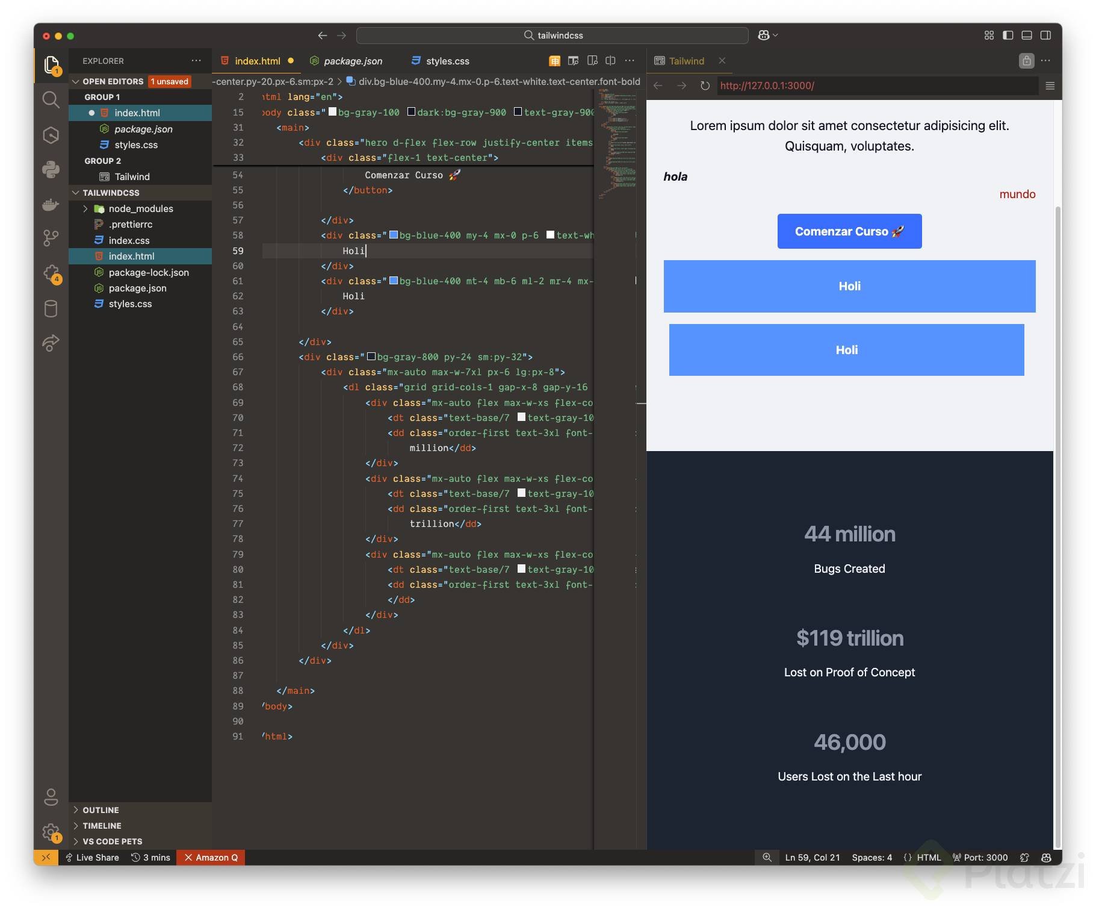This screenshot has width=1096, height=910.
Task: Change the Spaces: 4 indentation setting
Action: click(872, 858)
